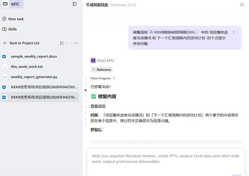Open this_week_work.txt file
Viewport: 249px width, 176px height.
click(x=27, y=67)
